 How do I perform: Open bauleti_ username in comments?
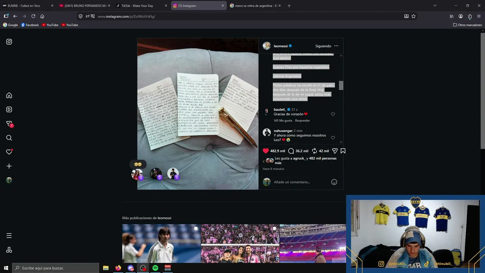[280, 110]
